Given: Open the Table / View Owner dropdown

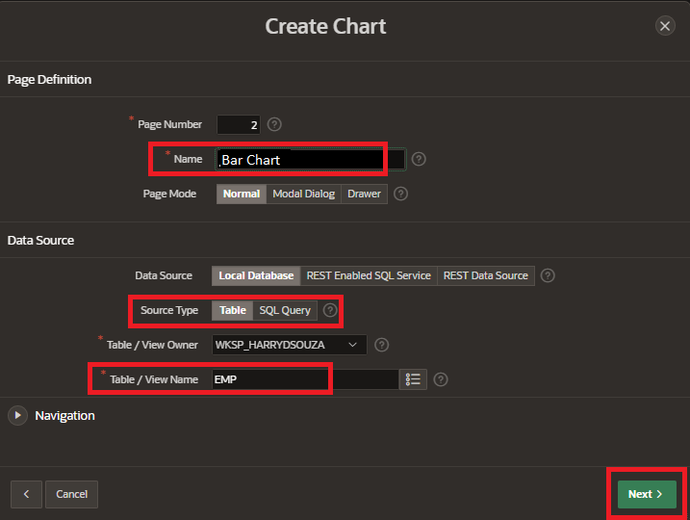Looking at the screenshot, I should click(x=289, y=345).
